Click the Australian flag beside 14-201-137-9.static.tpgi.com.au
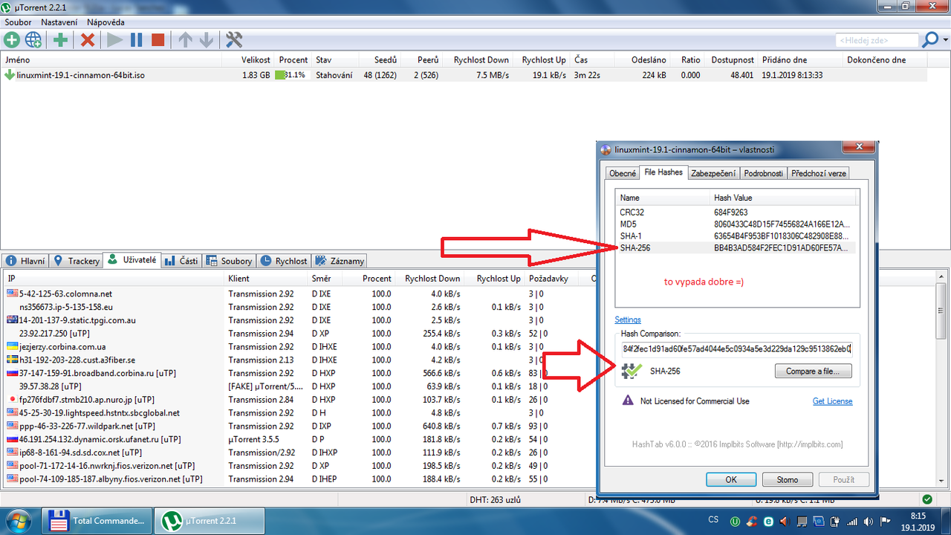951x535 pixels. tap(12, 320)
